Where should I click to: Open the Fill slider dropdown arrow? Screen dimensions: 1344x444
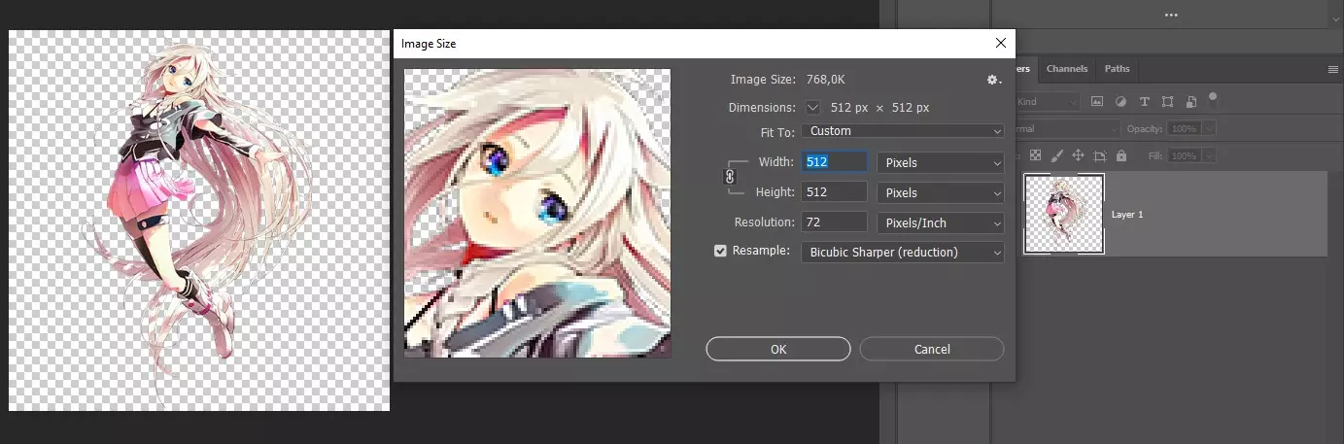click(x=1207, y=155)
